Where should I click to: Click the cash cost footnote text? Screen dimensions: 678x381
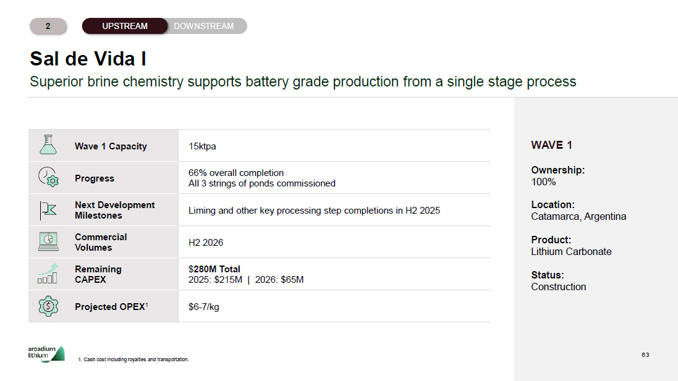click(x=133, y=359)
